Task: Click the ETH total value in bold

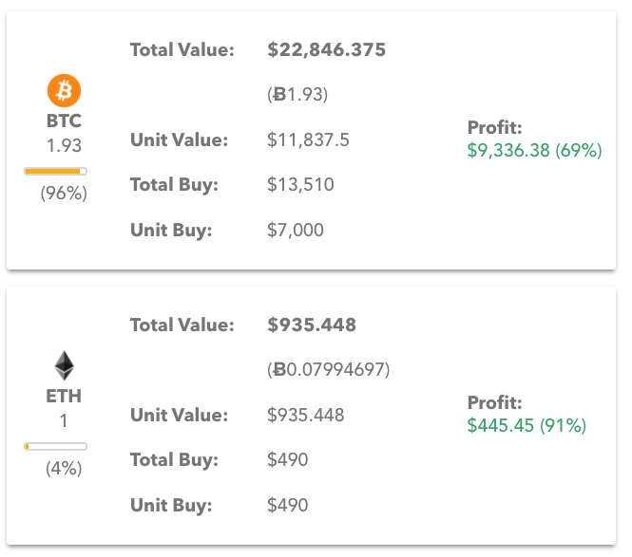Action: click(312, 325)
